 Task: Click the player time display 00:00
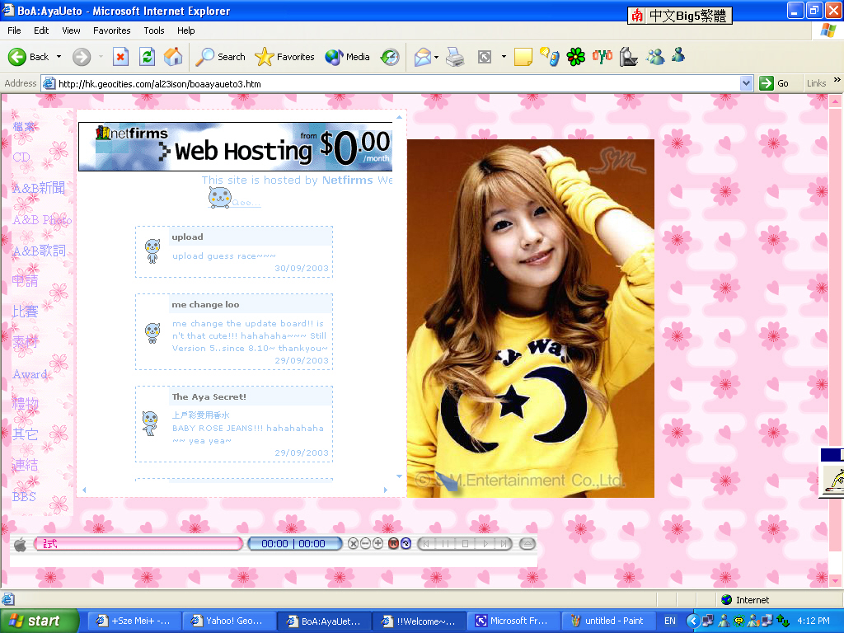pyautogui.click(x=294, y=544)
